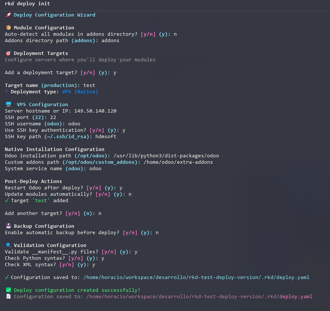Click the path /usr/lib/python3/dist-packages/odoo

[166, 156]
